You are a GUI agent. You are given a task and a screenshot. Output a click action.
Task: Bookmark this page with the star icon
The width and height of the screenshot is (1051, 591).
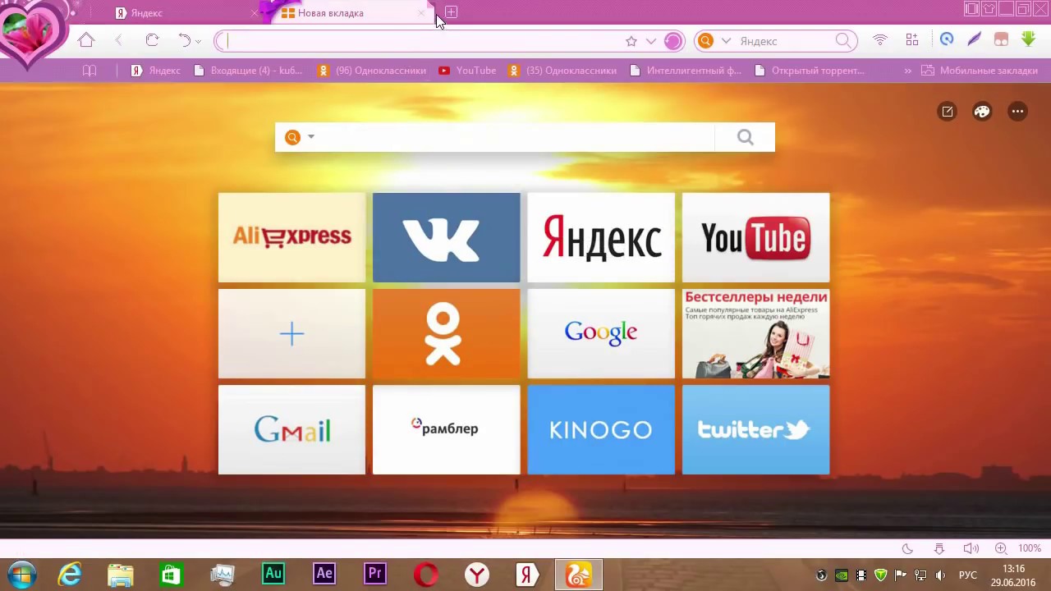(631, 41)
